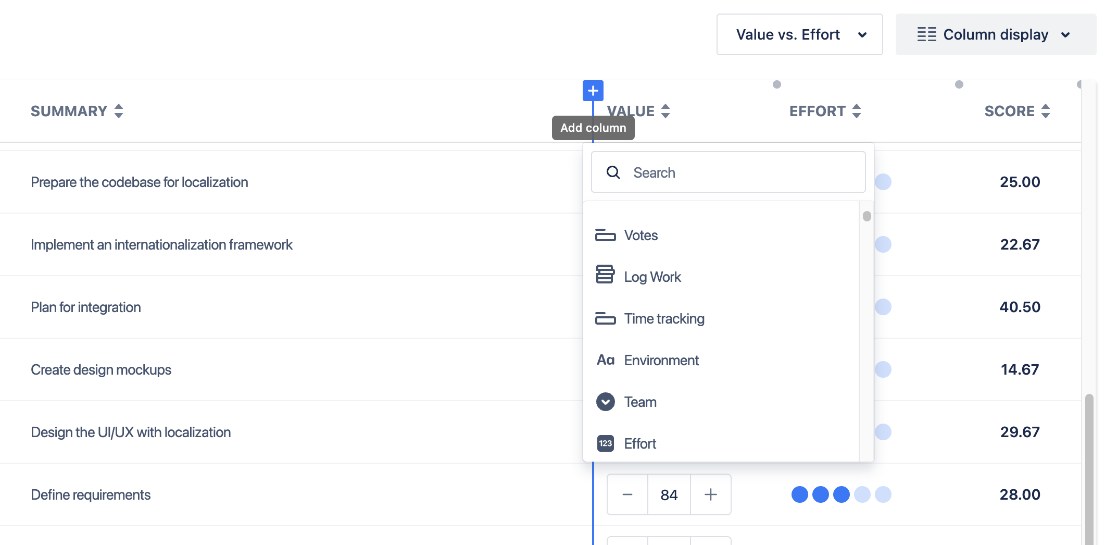Sort by the Effort column header
Screen dimensions: 1105x545
click(825, 111)
